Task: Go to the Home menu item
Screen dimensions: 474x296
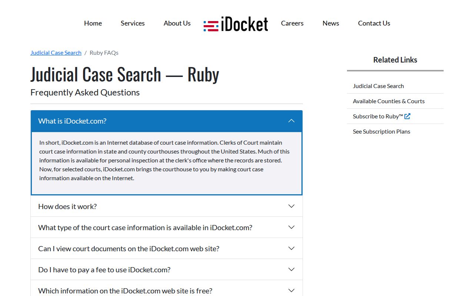Action: point(93,23)
